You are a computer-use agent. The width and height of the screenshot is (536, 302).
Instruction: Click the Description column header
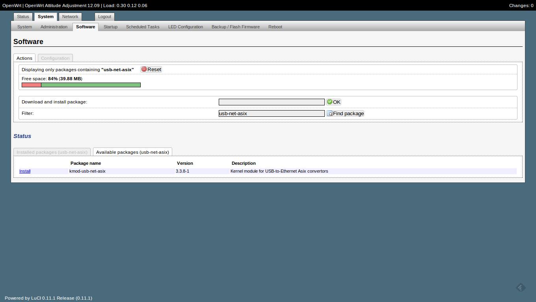tap(244, 163)
